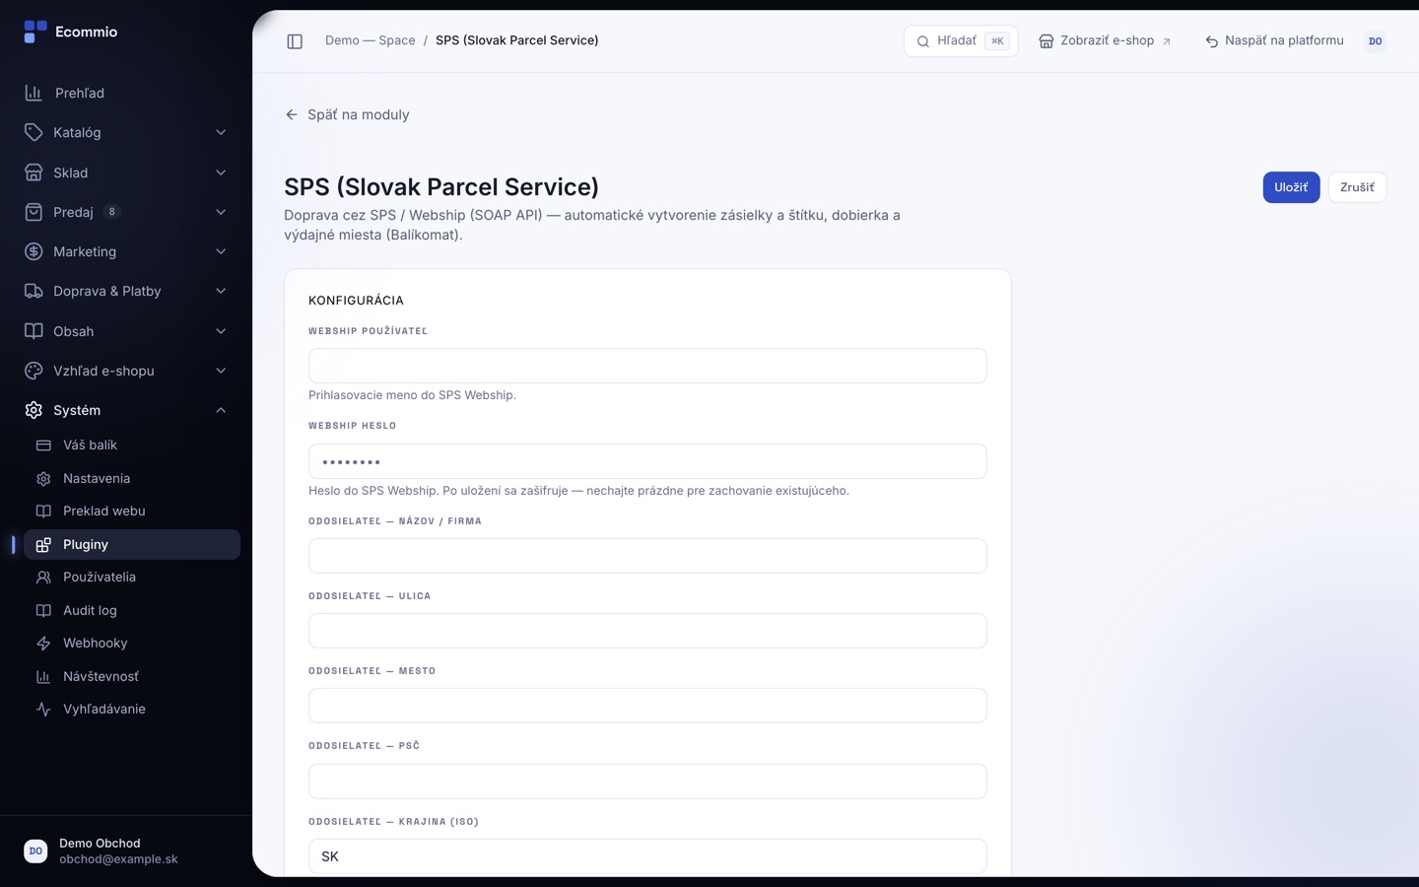Click the Prehľad chart icon

pos(34,93)
